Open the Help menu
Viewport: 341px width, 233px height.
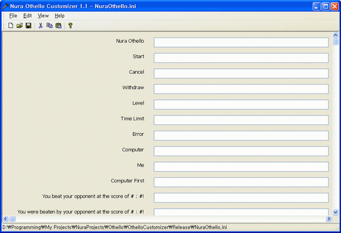[59, 16]
